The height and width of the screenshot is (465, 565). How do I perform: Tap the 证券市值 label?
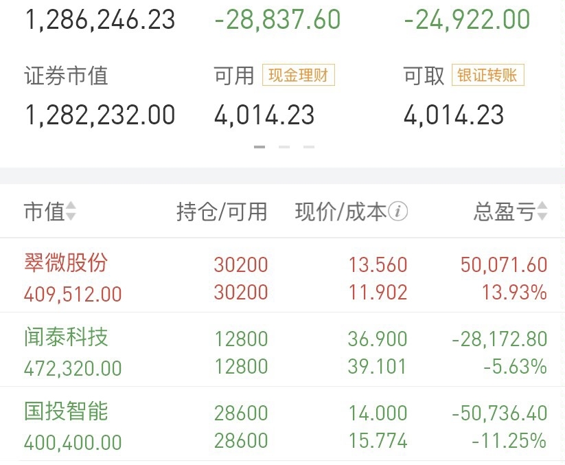pyautogui.click(x=66, y=76)
